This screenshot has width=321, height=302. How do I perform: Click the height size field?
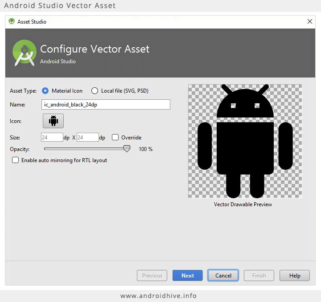click(88, 137)
